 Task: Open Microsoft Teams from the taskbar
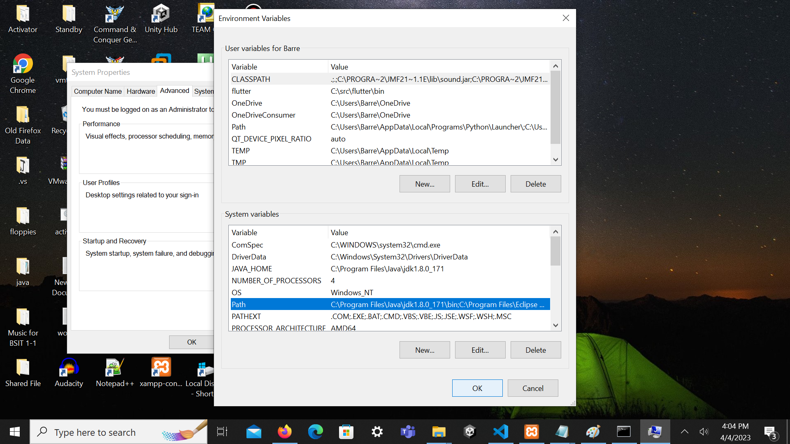click(x=408, y=432)
